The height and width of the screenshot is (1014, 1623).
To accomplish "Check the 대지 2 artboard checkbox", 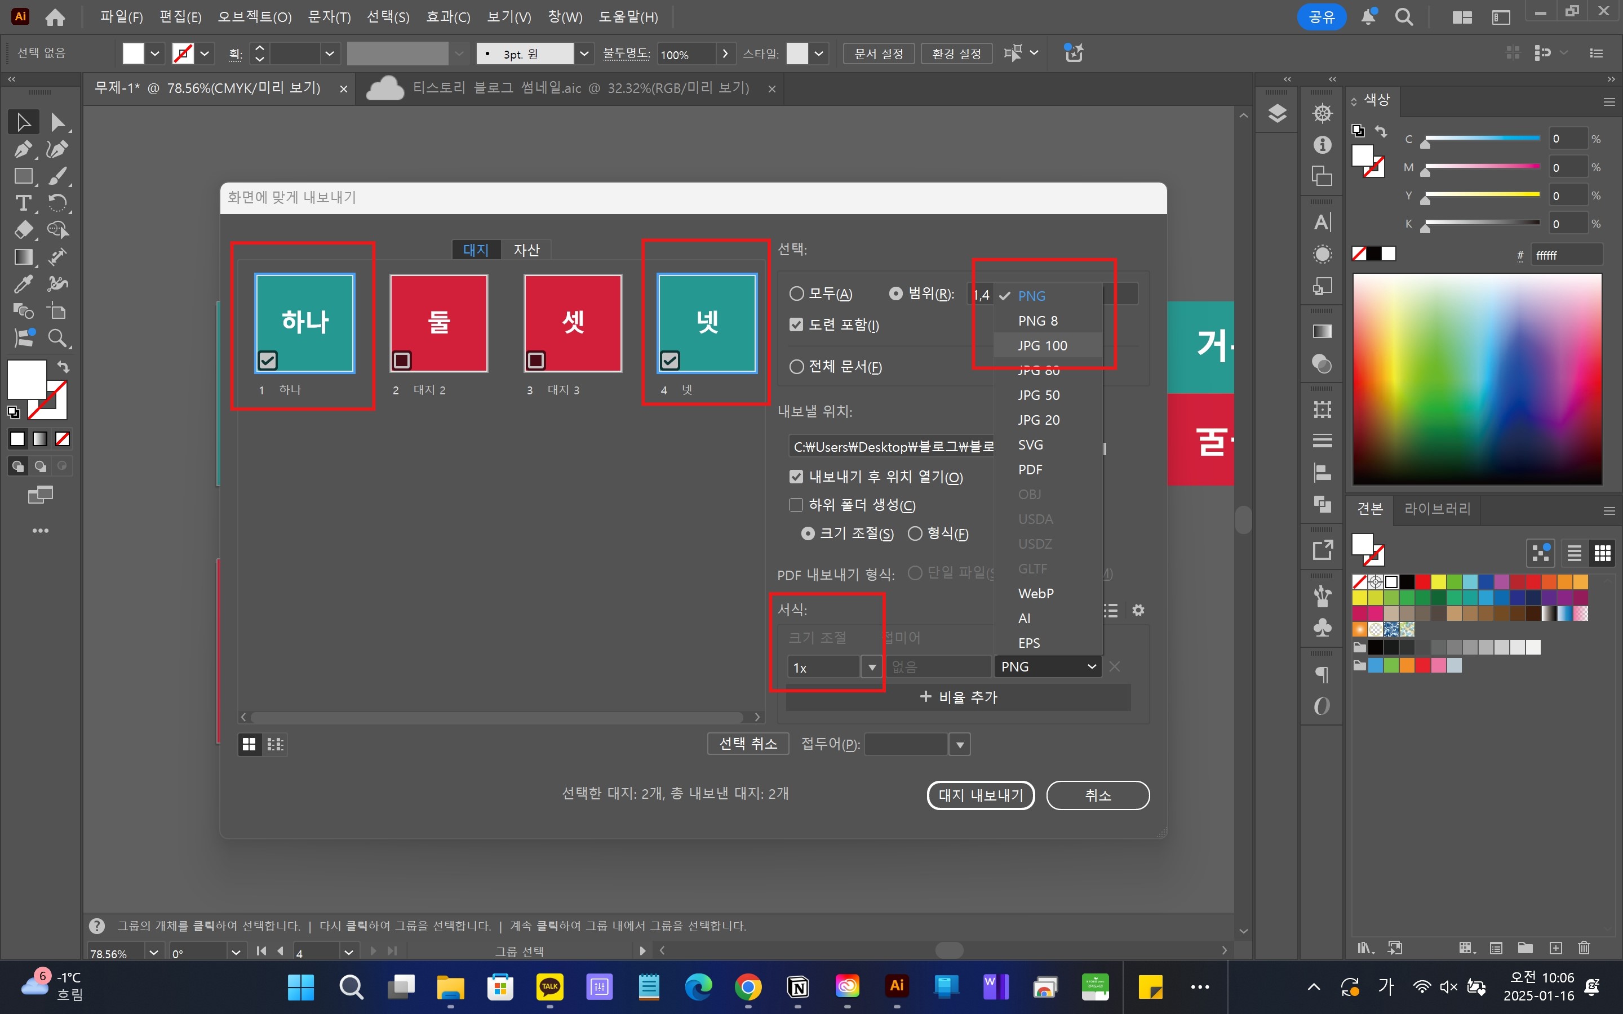I will [x=402, y=360].
